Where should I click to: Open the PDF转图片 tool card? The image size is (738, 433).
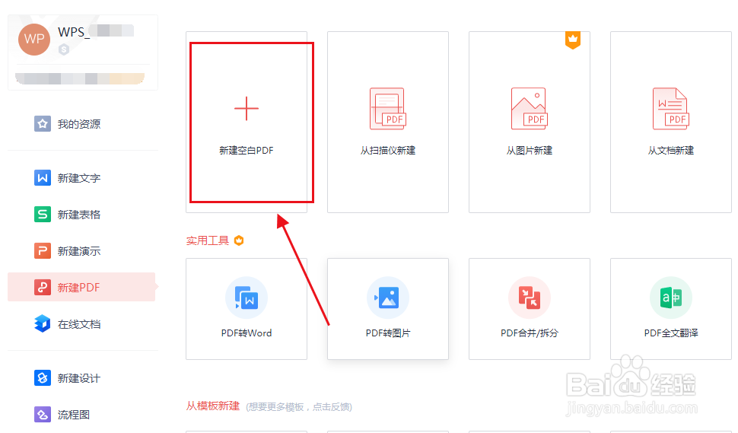coord(388,309)
